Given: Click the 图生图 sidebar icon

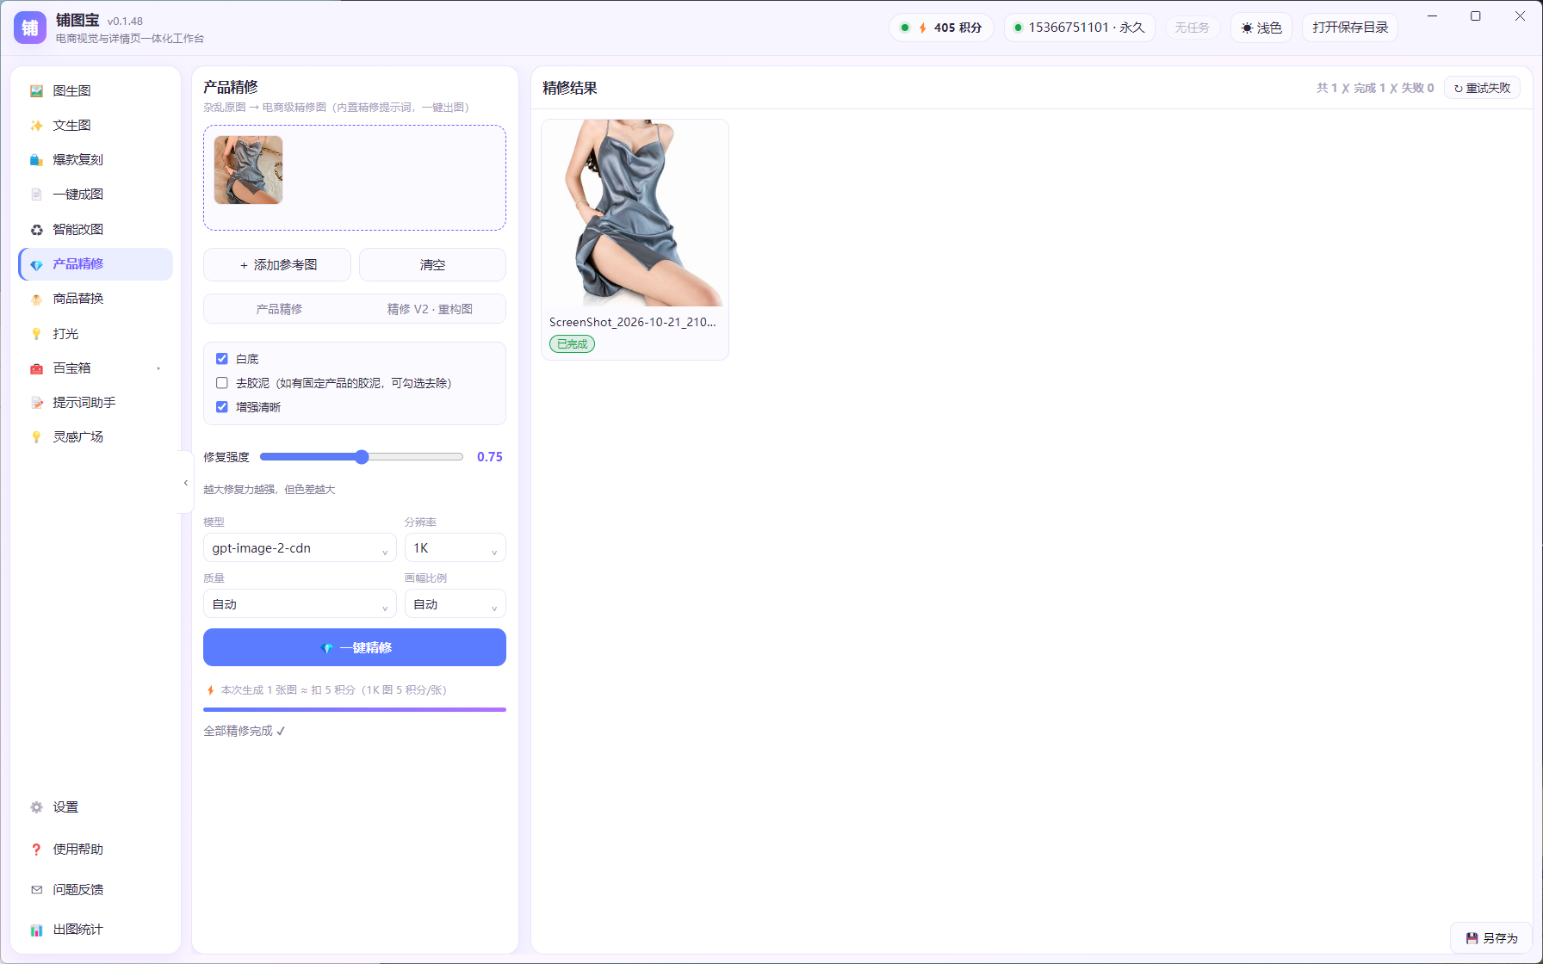Looking at the screenshot, I should click(36, 91).
